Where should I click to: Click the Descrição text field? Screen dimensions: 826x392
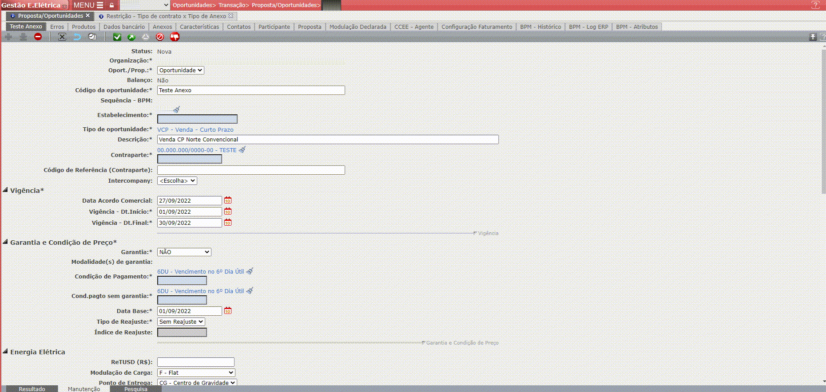[x=327, y=139]
